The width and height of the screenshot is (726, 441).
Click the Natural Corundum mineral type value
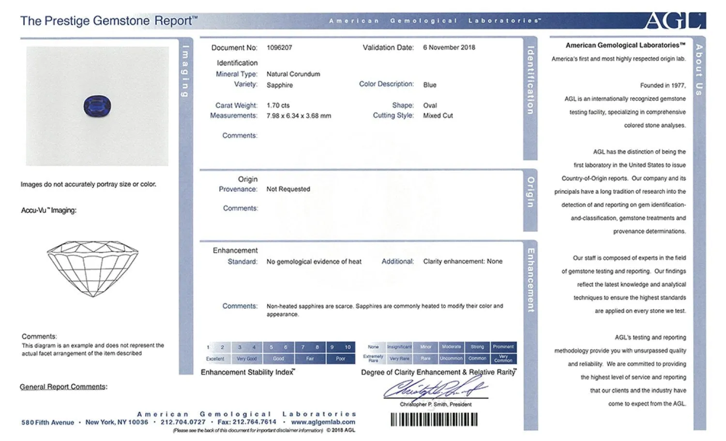coord(293,74)
